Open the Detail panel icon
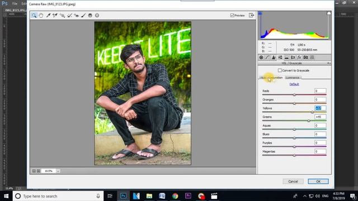The width and height of the screenshot is (358, 201). 274,58
